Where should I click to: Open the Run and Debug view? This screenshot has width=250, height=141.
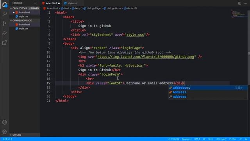(5, 33)
